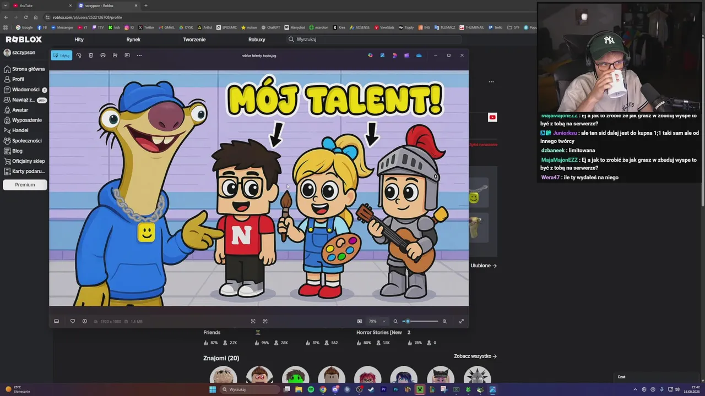
Task: Open OneDrive cloud icon in Photos title bar
Action: pyautogui.click(x=419, y=55)
